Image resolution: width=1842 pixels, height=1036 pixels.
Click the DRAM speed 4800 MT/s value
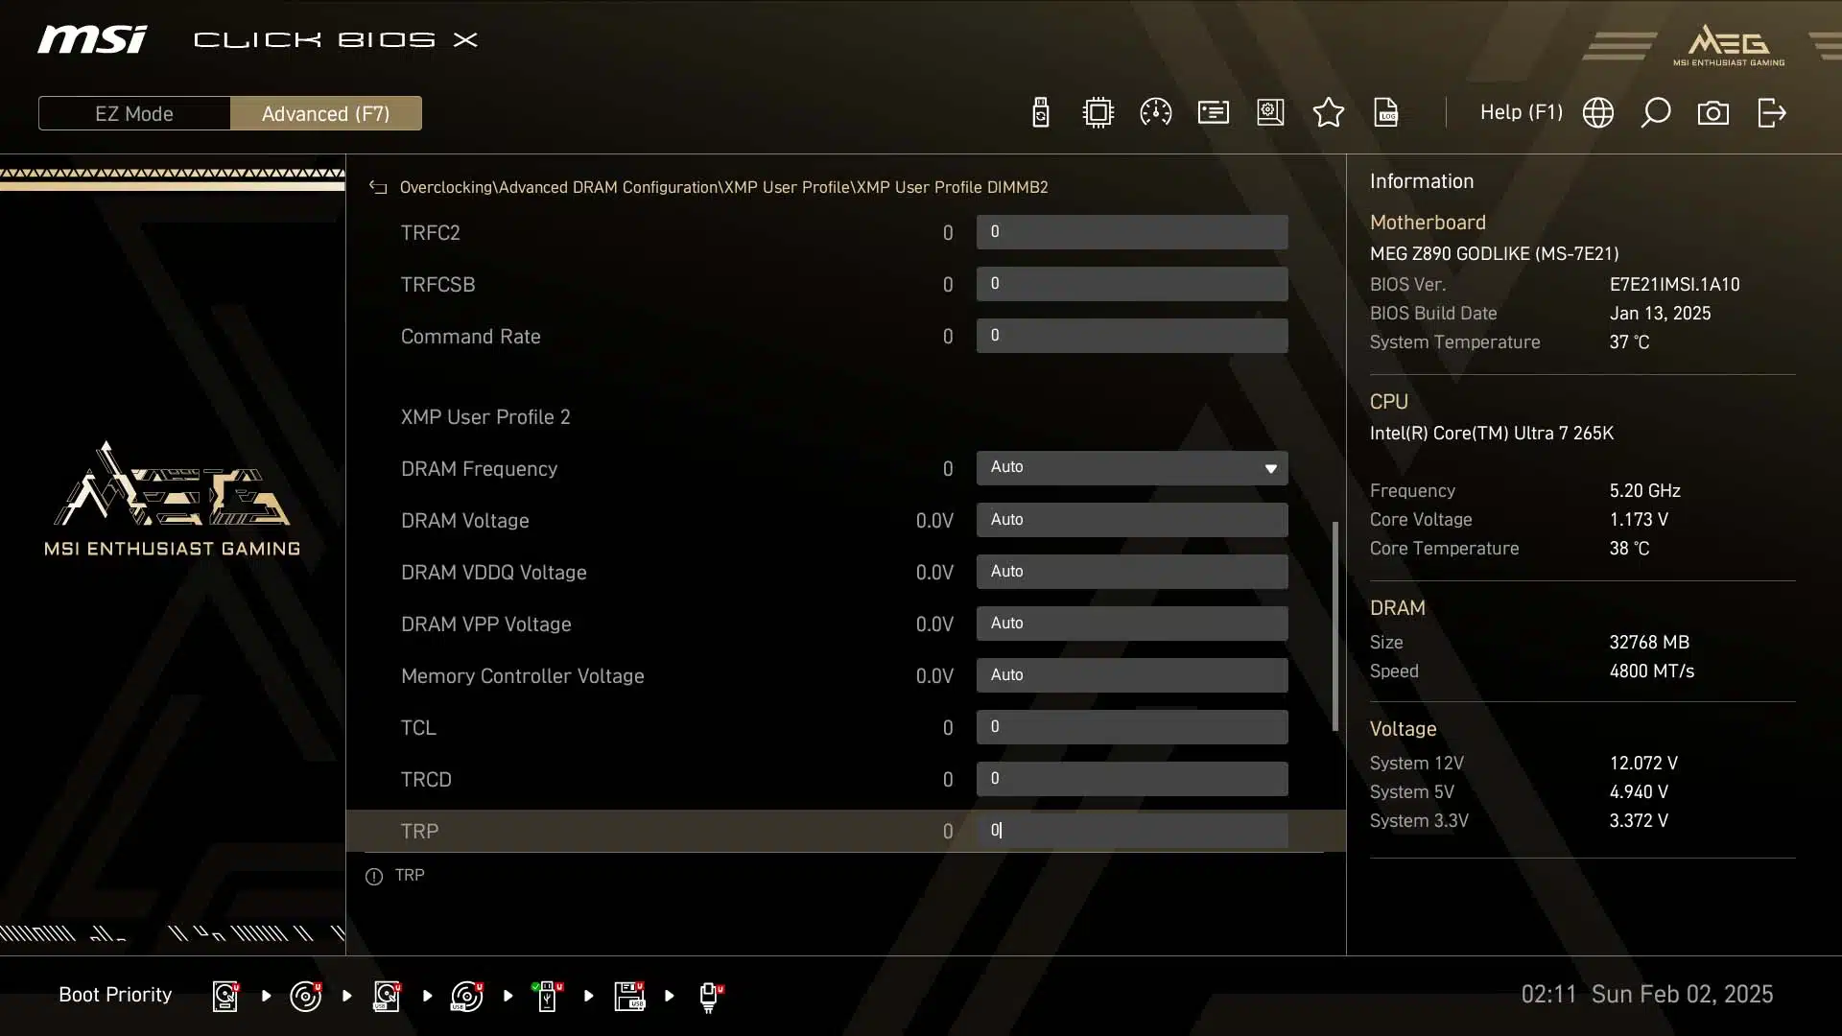(1651, 671)
